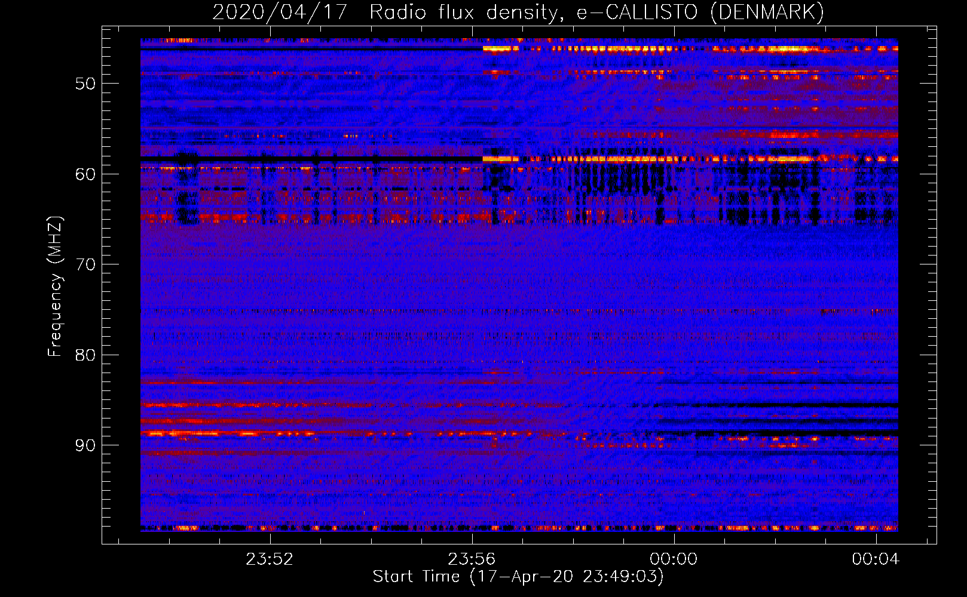Click the 'Frequency (MHZ)' y-axis label

pos(55,287)
